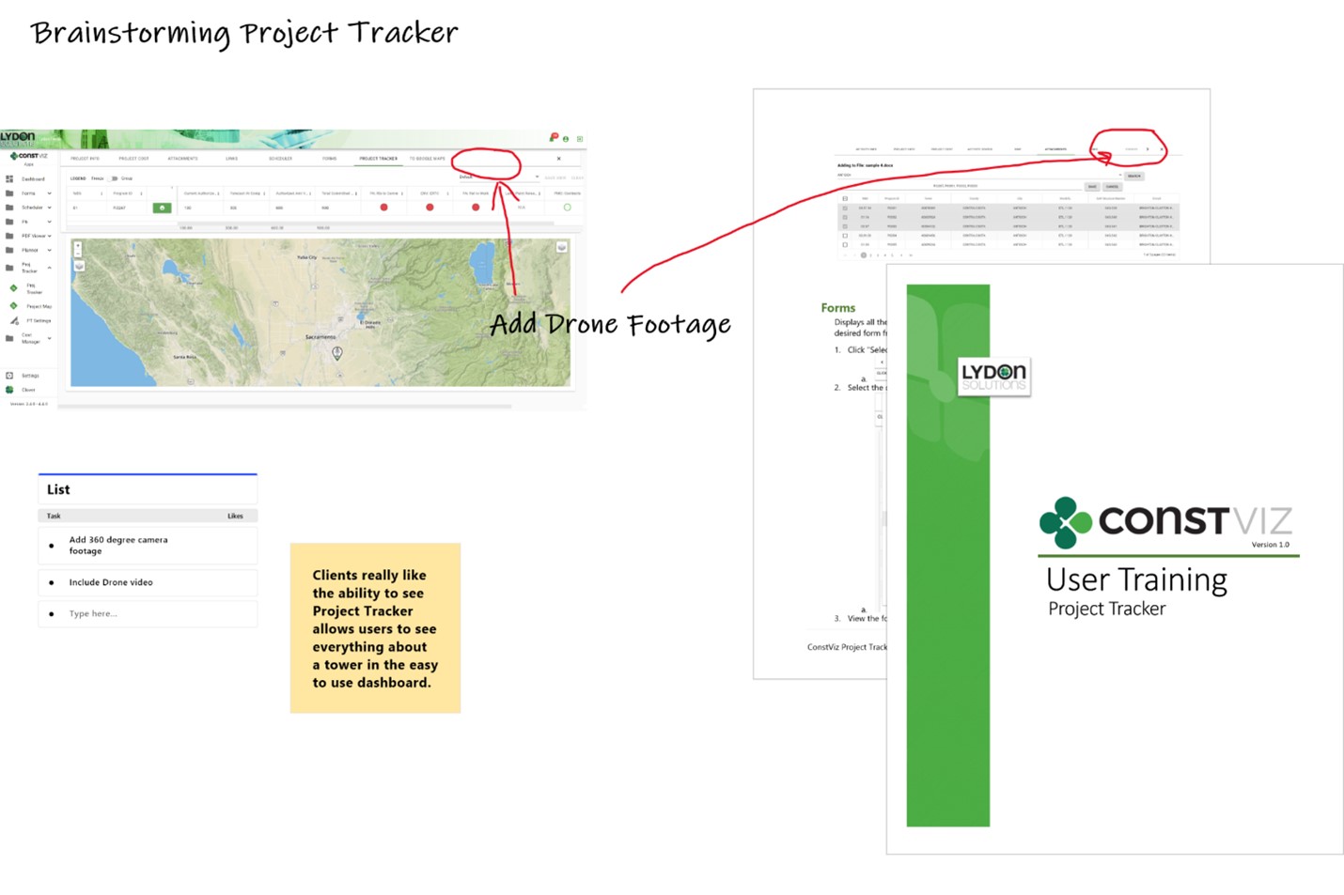Open the notification bell with red badge

pos(553,138)
